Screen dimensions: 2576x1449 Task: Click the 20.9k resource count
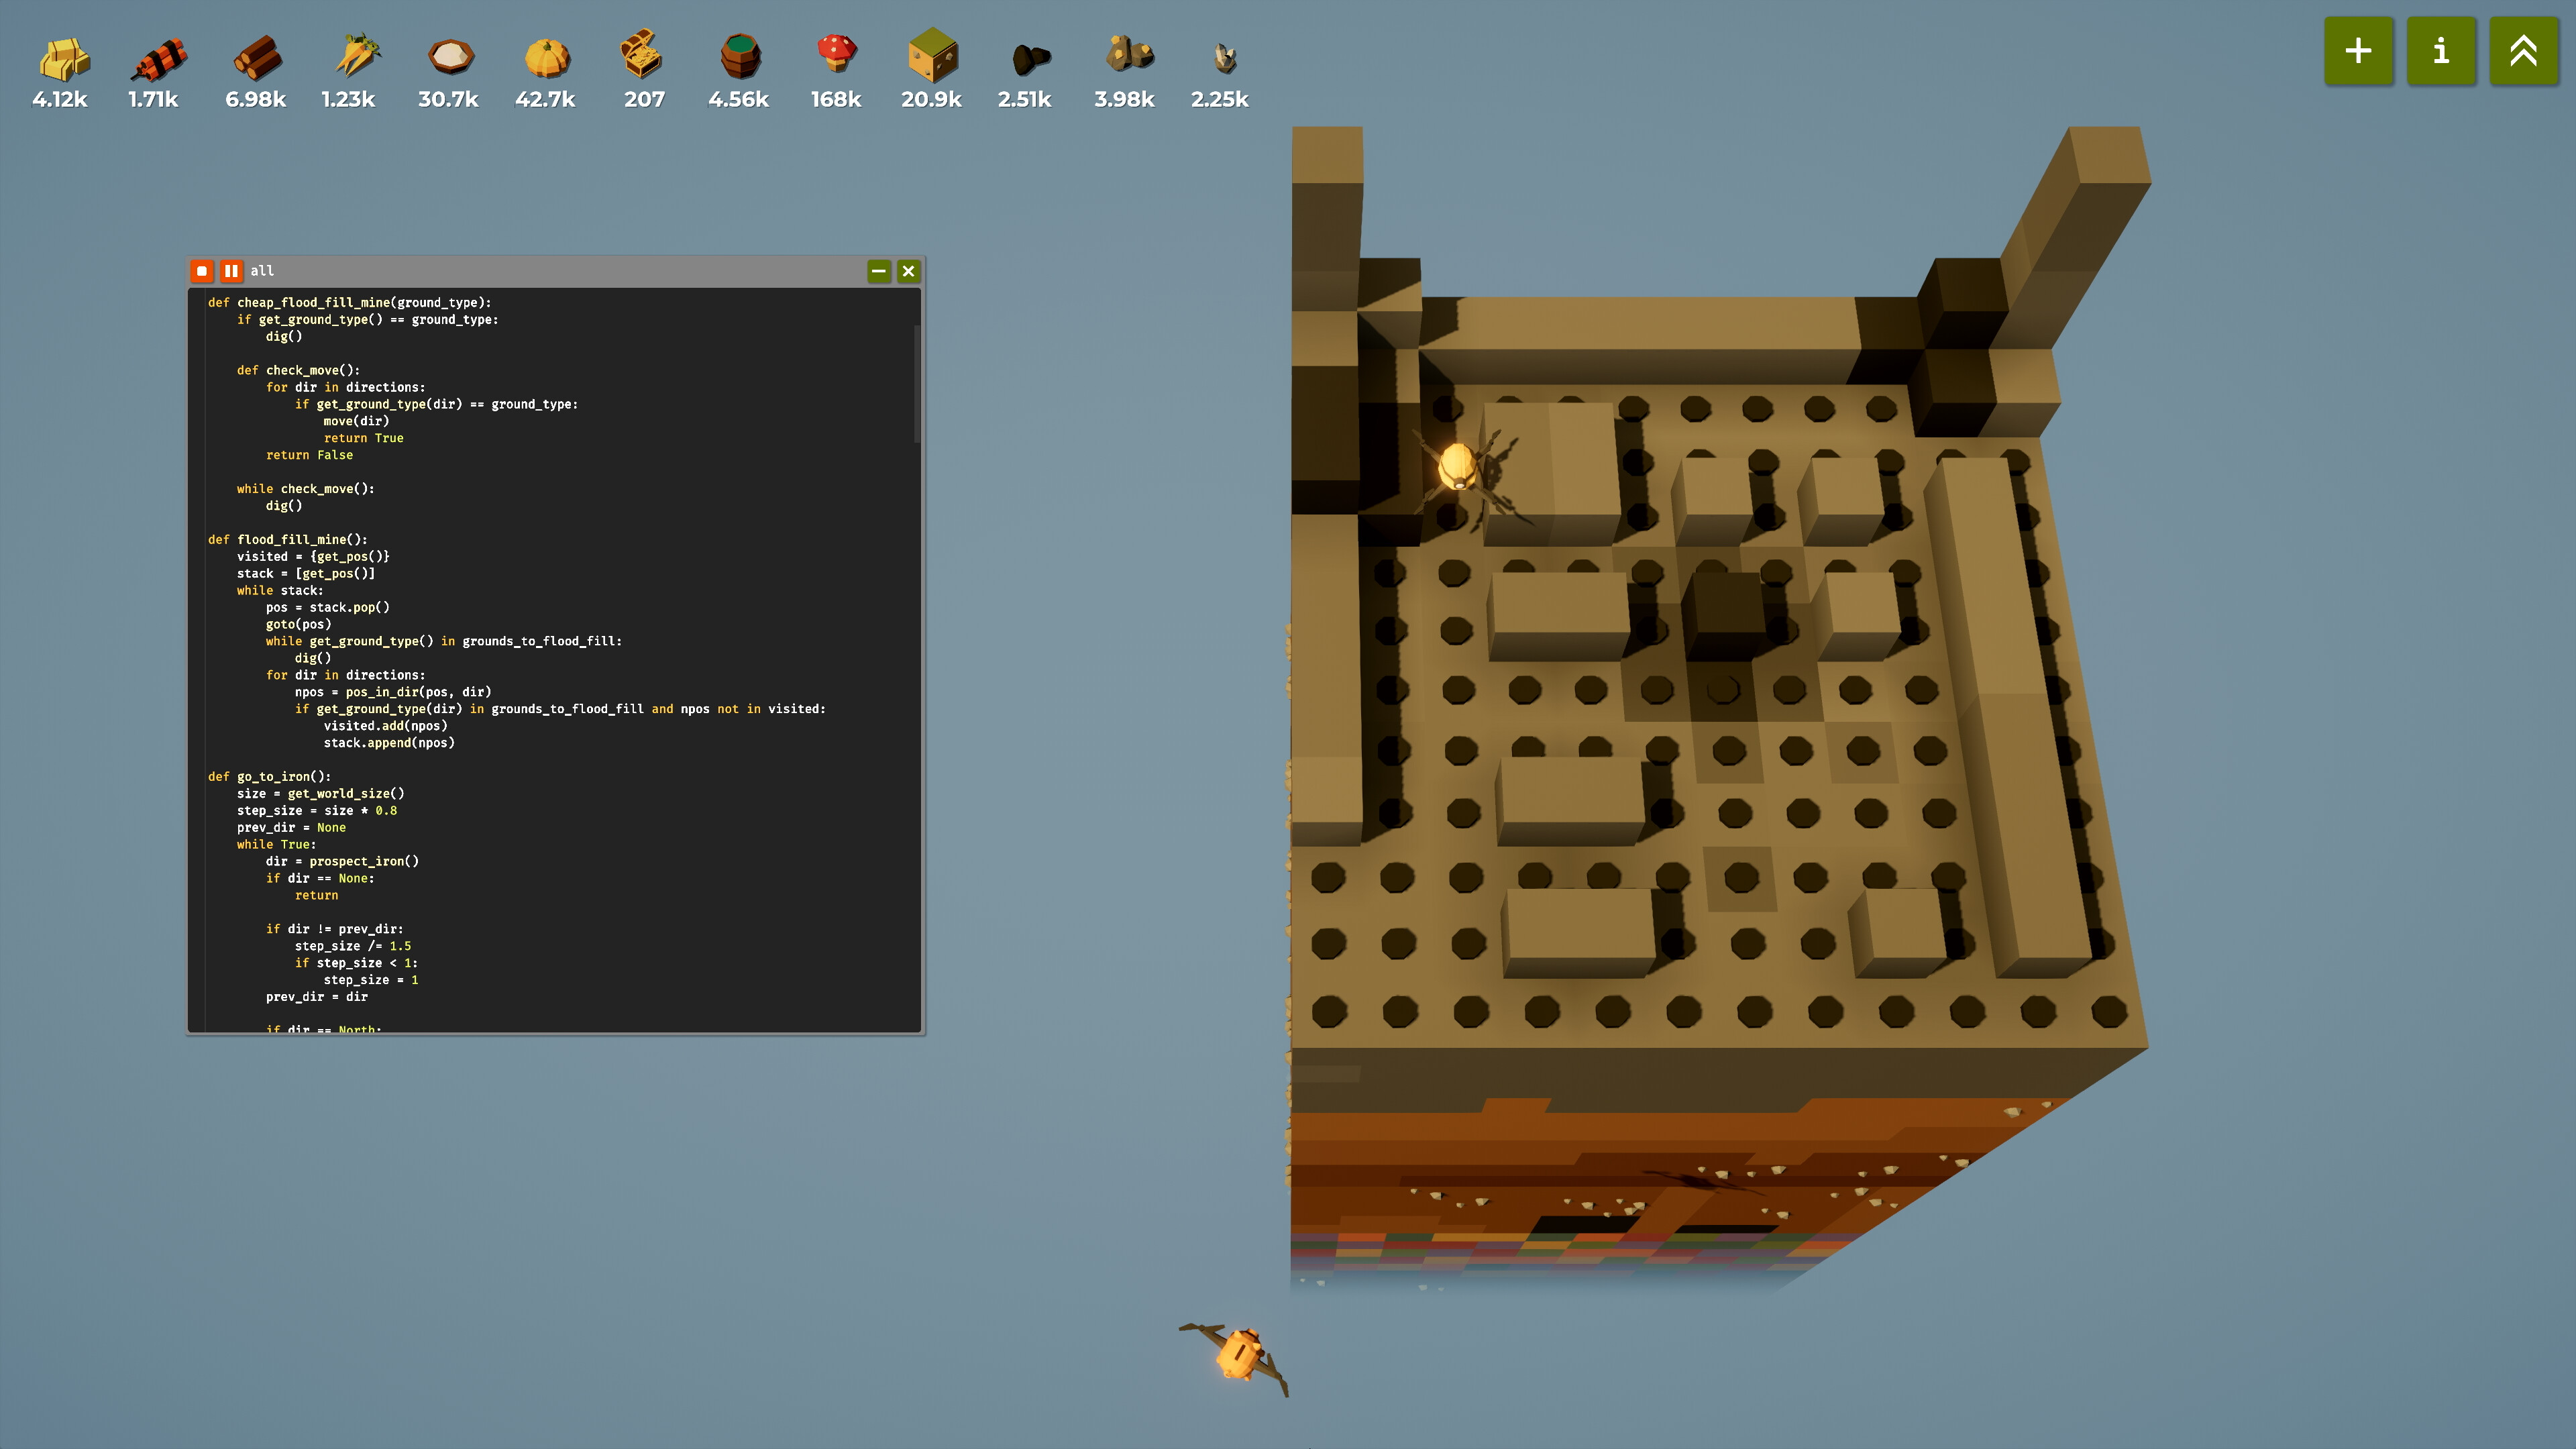pyautogui.click(x=931, y=99)
